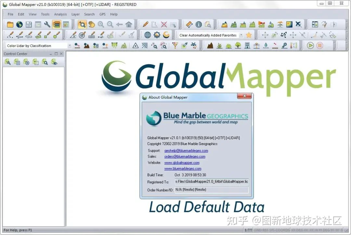Image resolution: width=351 pixels, height=235 pixels.
Task: Open the Help menu
Action: click(x=114, y=14)
